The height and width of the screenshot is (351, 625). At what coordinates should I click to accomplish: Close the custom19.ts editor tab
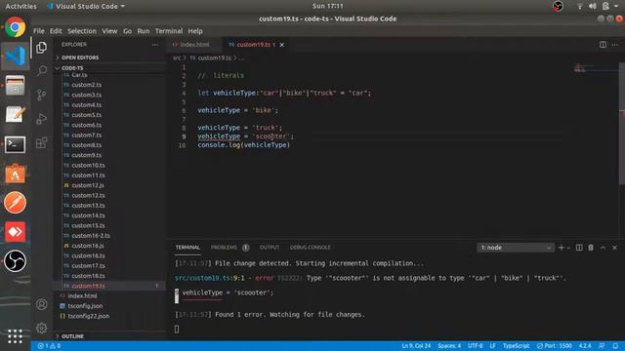pos(282,45)
